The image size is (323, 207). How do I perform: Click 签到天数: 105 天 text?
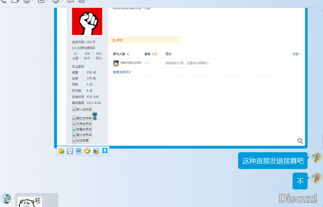(x=84, y=42)
